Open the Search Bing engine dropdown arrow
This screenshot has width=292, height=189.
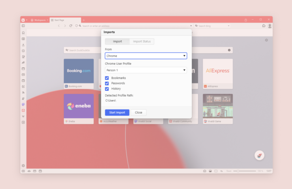[228, 26]
